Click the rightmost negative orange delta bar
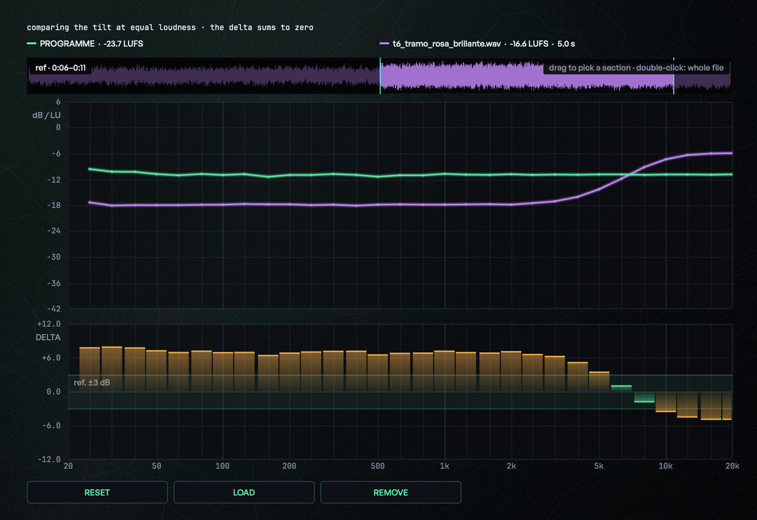 (727, 406)
